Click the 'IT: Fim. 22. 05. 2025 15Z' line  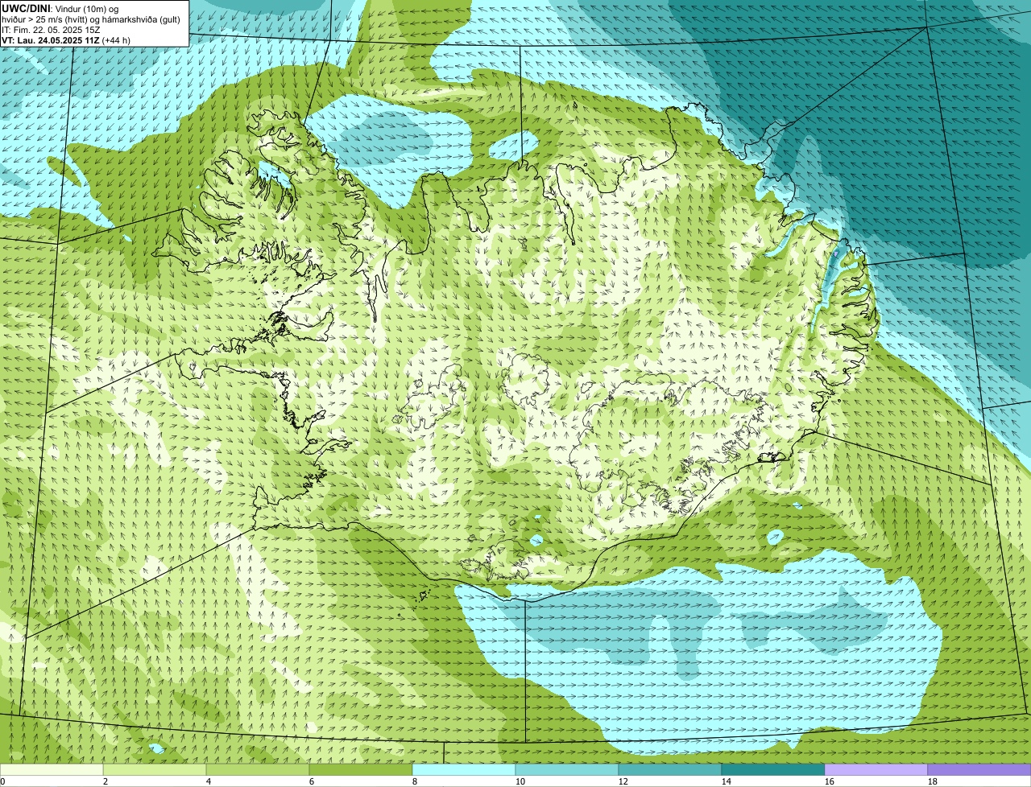pos(52,29)
